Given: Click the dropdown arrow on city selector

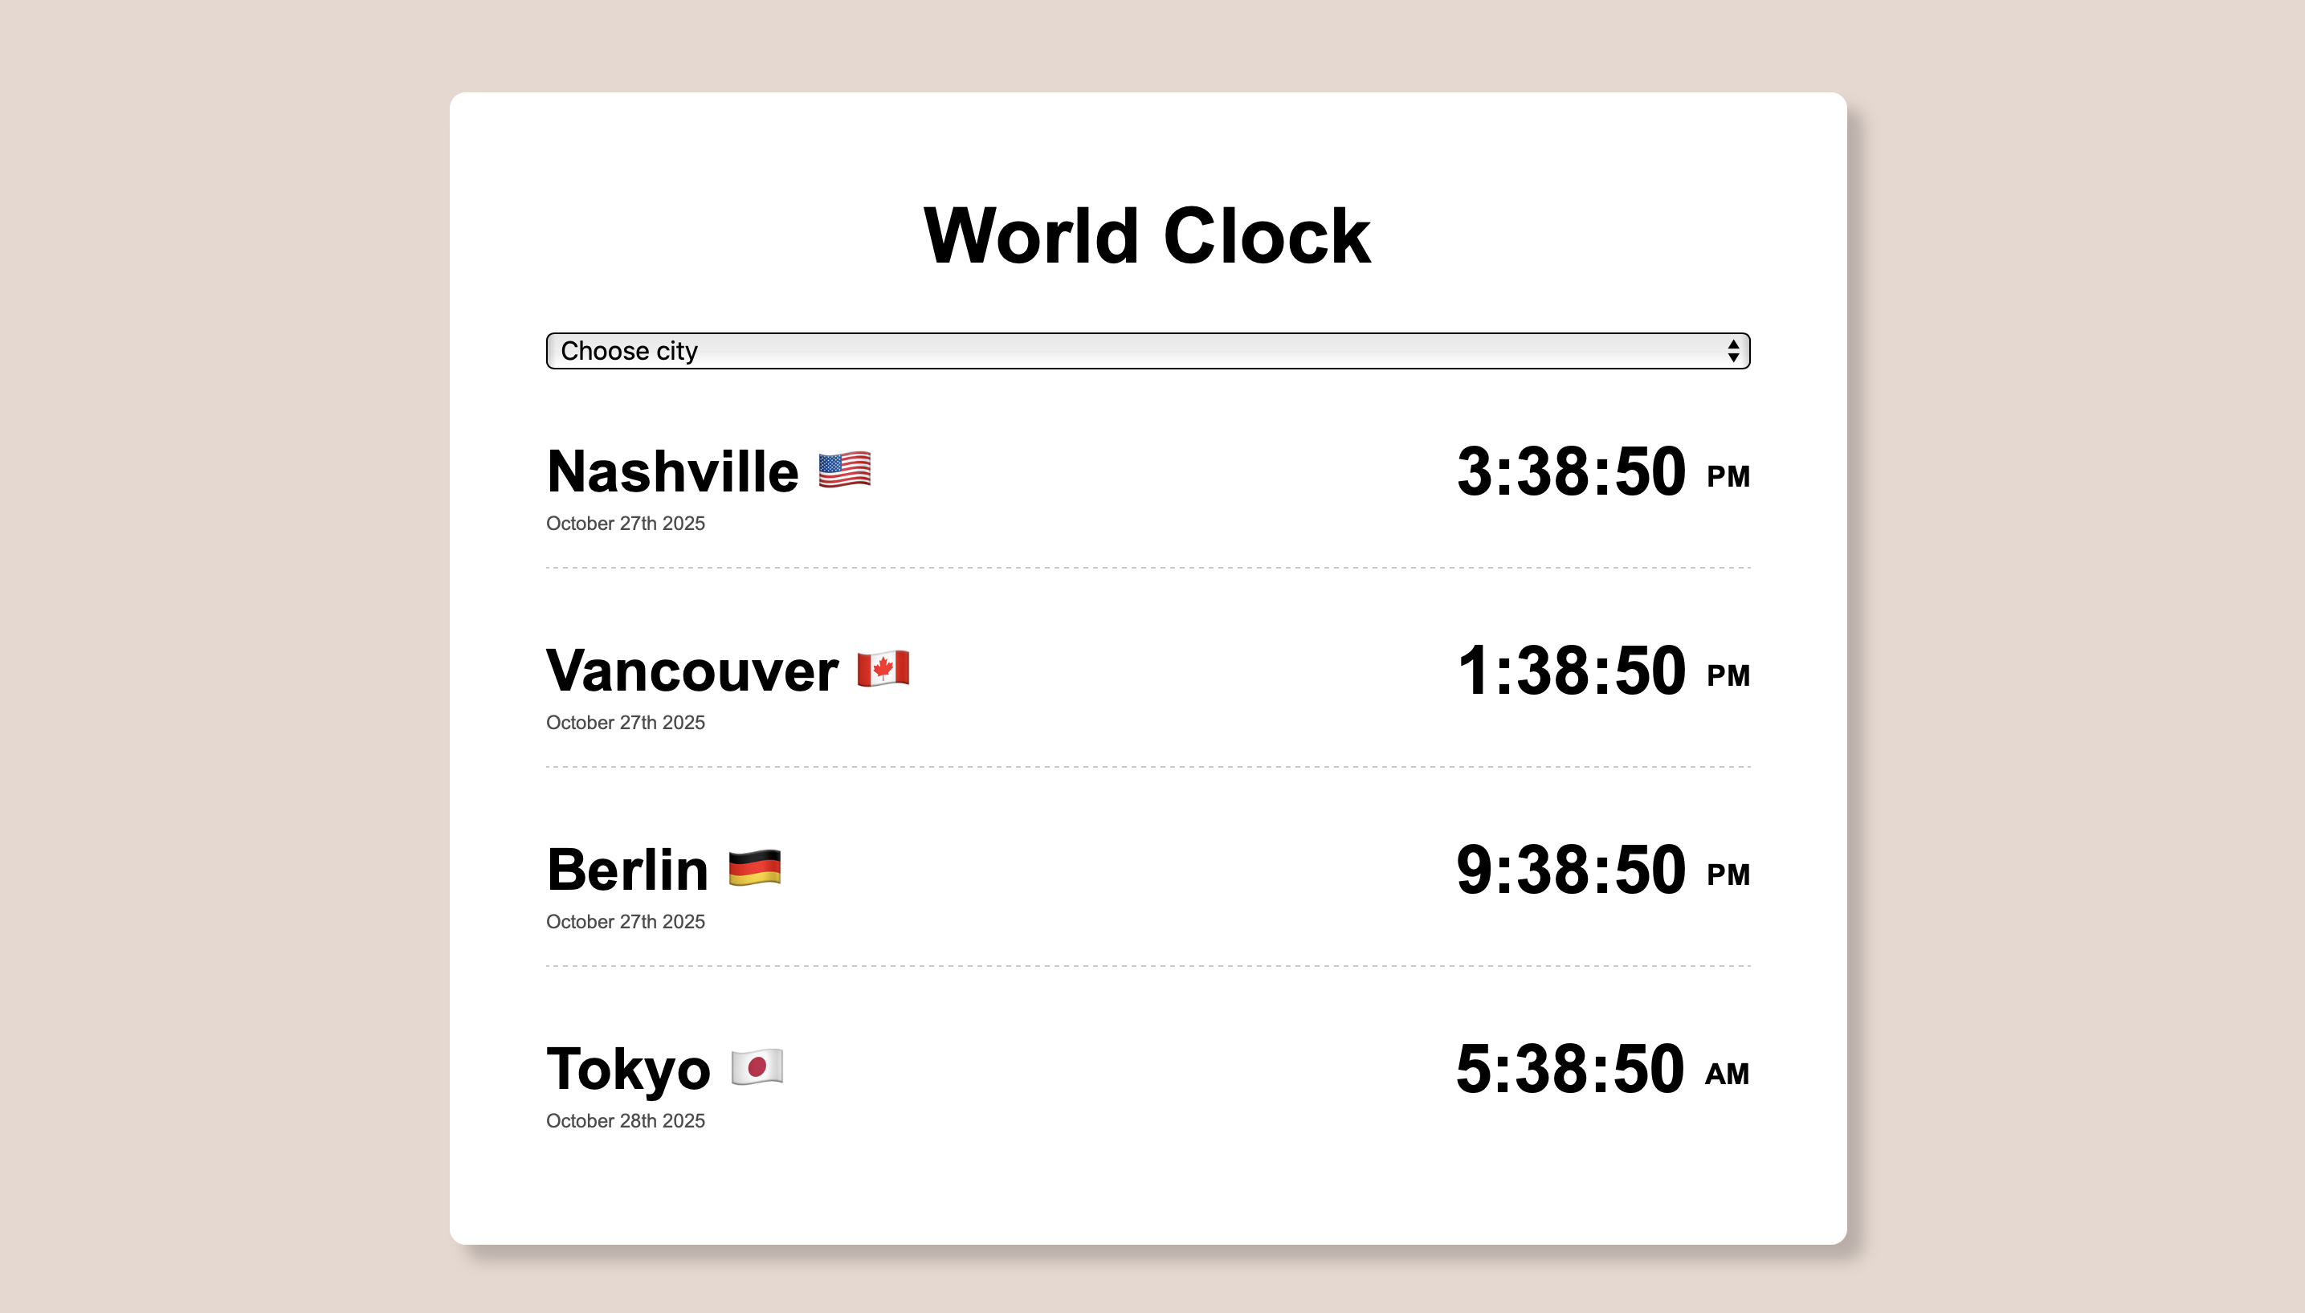Looking at the screenshot, I should (x=1733, y=351).
